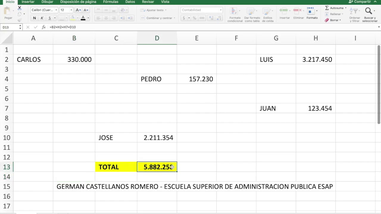
Task: Open Formato condicional menu
Action: click(235, 15)
